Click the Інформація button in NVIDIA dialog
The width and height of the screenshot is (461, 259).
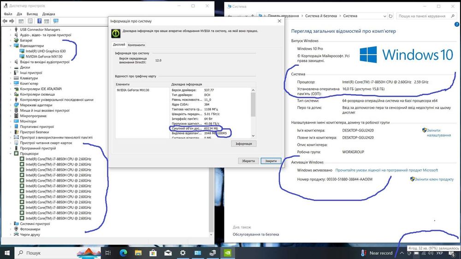click(x=244, y=144)
